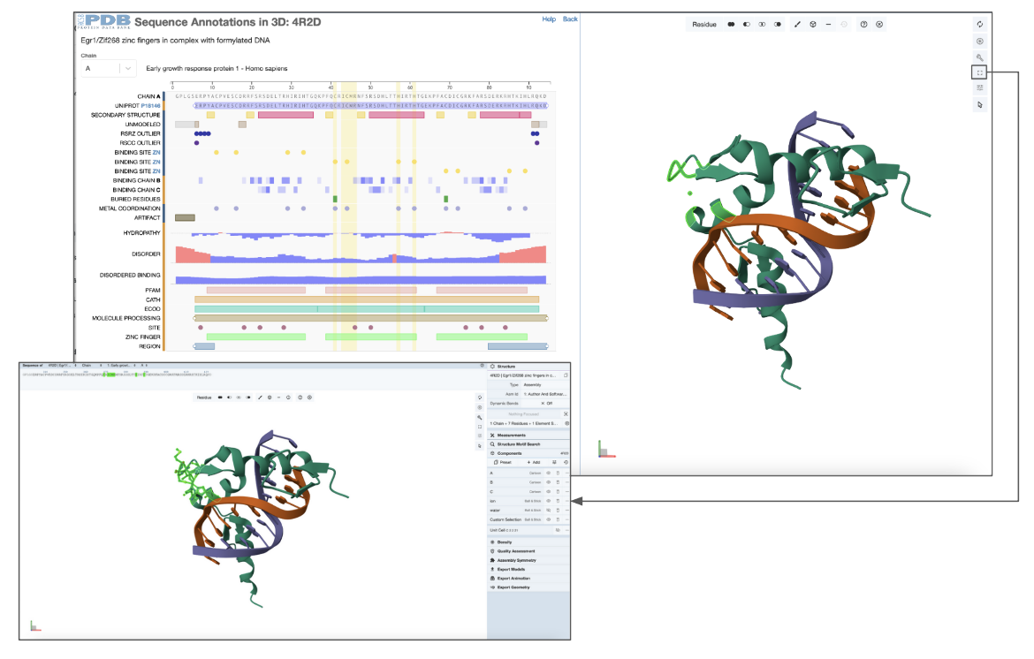
Task: Open the Chain A dropdown
Action: (x=108, y=68)
